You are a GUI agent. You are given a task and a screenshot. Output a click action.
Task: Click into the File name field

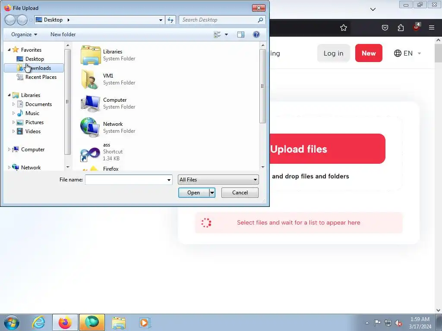126,180
